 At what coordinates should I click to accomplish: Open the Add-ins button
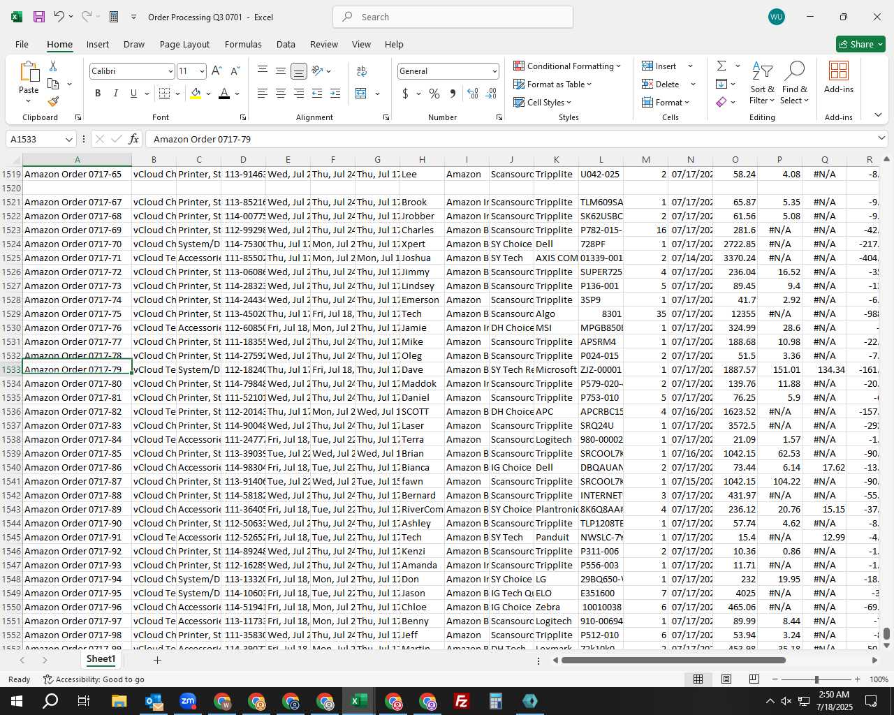tap(838, 78)
